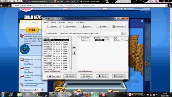Click the red arrow transfer button
Image resolution: width=172 pixels, height=97 pixels.
tap(74, 48)
